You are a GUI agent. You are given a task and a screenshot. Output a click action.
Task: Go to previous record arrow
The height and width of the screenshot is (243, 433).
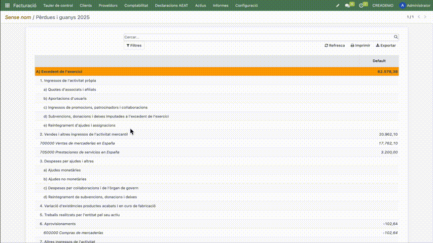click(x=419, y=17)
